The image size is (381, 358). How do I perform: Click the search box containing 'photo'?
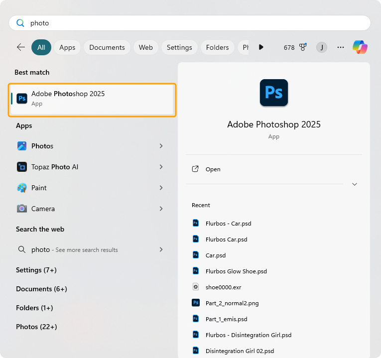[190, 23]
